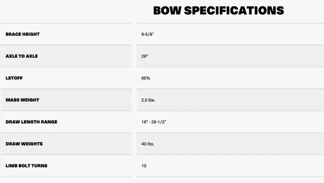Click the word BOW in the title
Viewport: 324px width, 183px height.
(167, 11)
